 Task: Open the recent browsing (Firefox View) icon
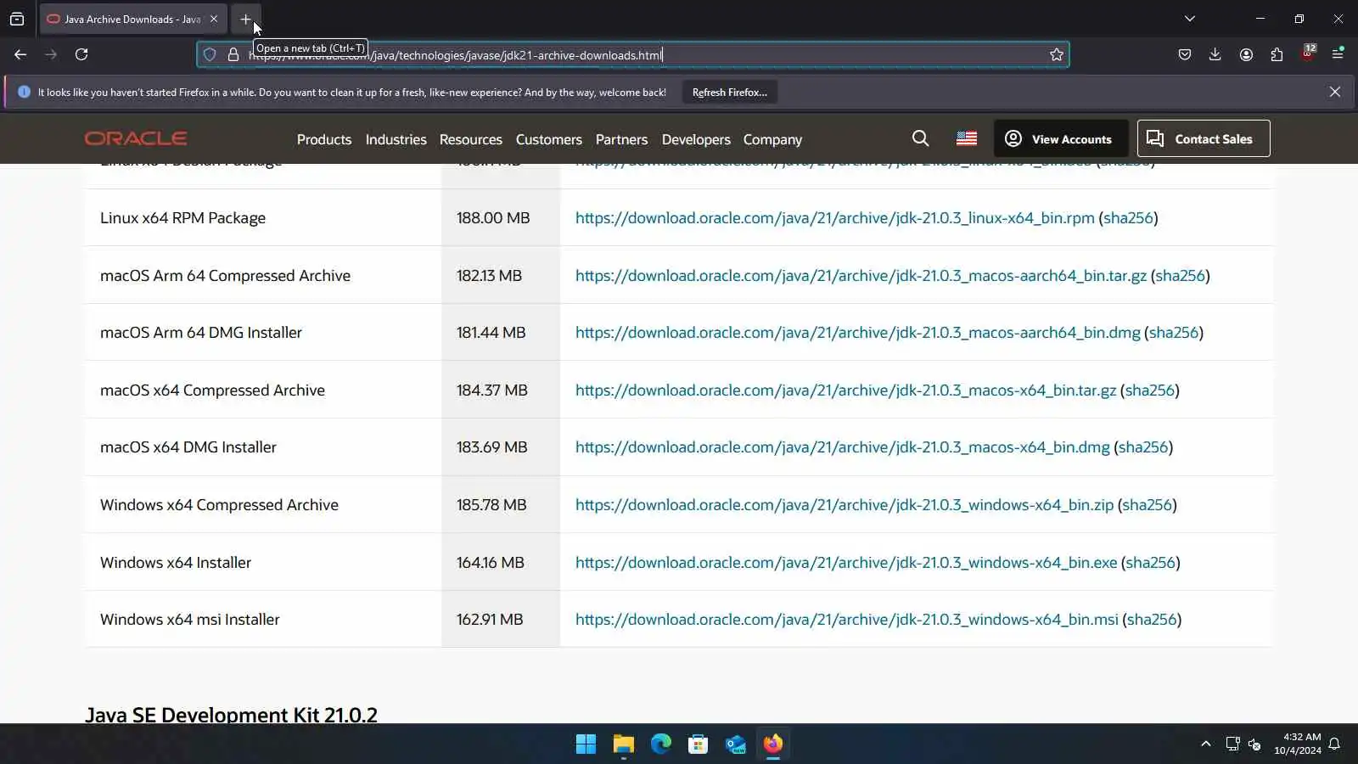coord(17,19)
